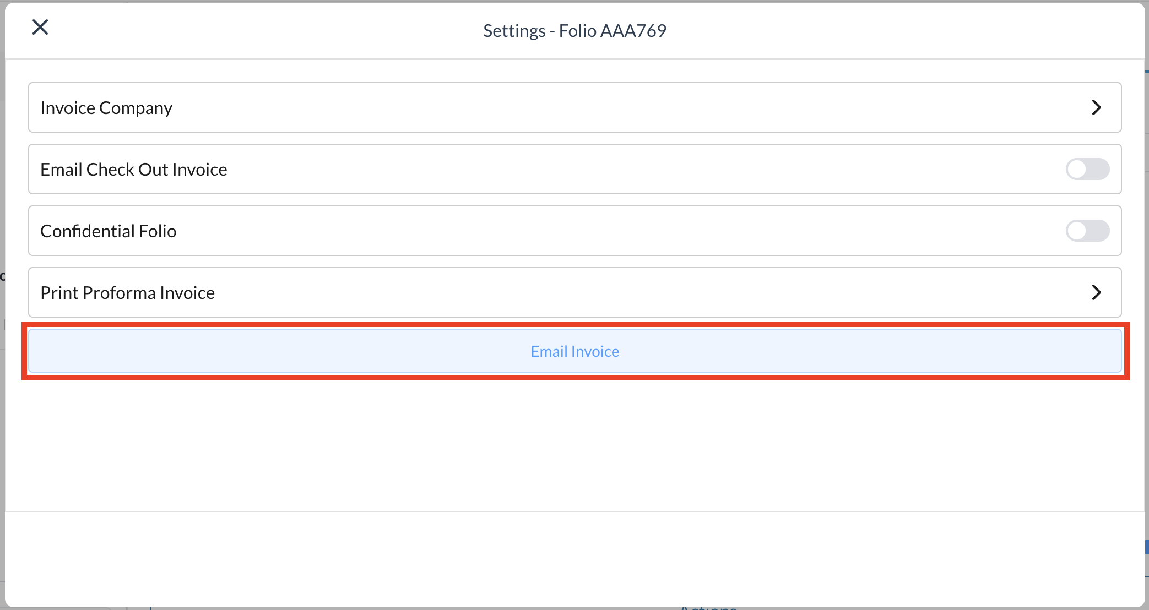Screen dimensions: 1149x610
Task: Click the Print Proforma Invoice label text
Action: click(x=128, y=293)
